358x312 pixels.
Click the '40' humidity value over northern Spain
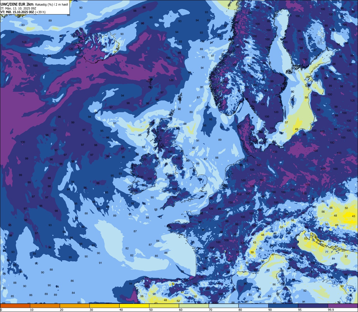pyautogui.click(x=173, y=284)
